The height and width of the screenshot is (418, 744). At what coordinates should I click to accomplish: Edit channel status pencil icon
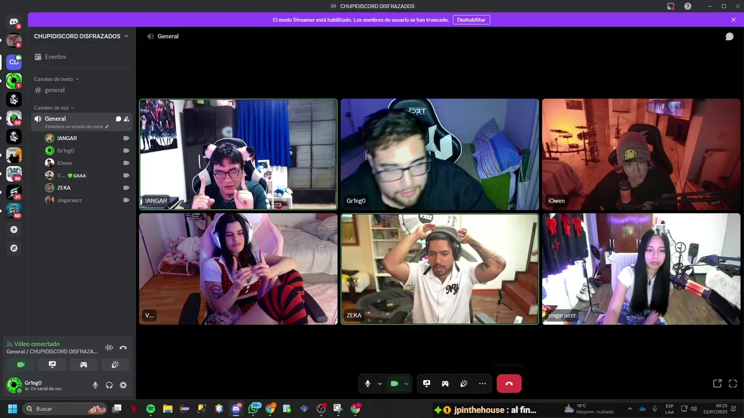click(x=107, y=127)
